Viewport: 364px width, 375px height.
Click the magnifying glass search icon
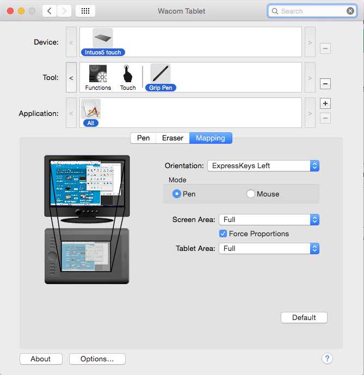click(275, 11)
